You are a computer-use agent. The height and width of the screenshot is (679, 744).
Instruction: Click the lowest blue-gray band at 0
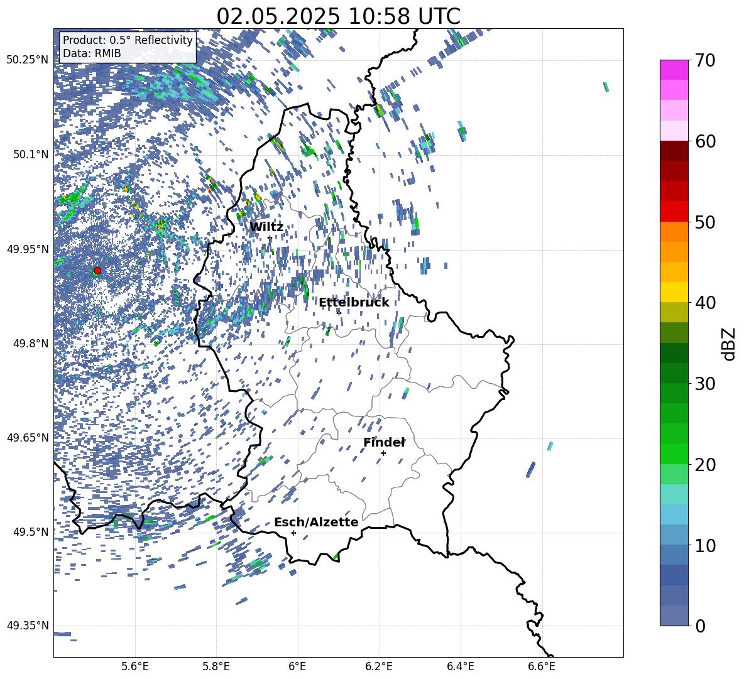[674, 616]
